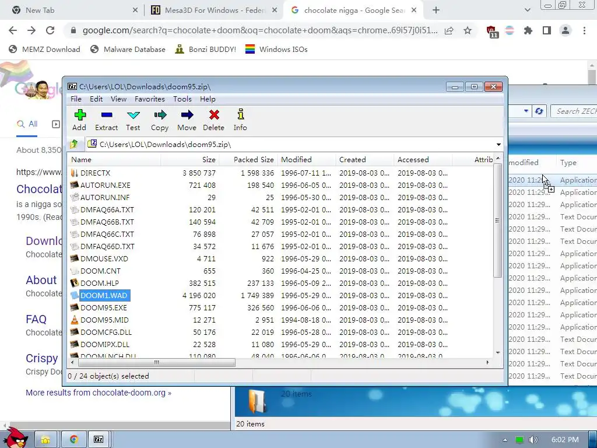The image size is (597, 448).
Task: Click the 7-Zip horizontal scrollbar thumb
Action: 156,362
